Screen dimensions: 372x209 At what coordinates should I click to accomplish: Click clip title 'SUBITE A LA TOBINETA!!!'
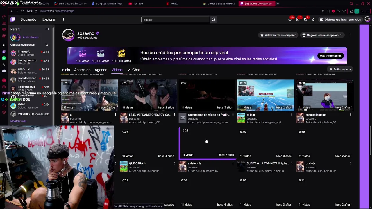(x=268, y=163)
